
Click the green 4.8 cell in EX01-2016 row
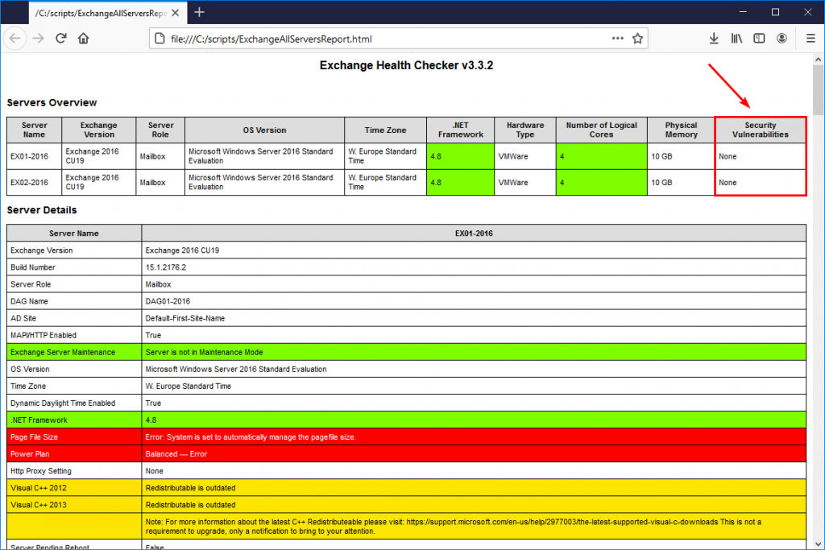pos(460,156)
